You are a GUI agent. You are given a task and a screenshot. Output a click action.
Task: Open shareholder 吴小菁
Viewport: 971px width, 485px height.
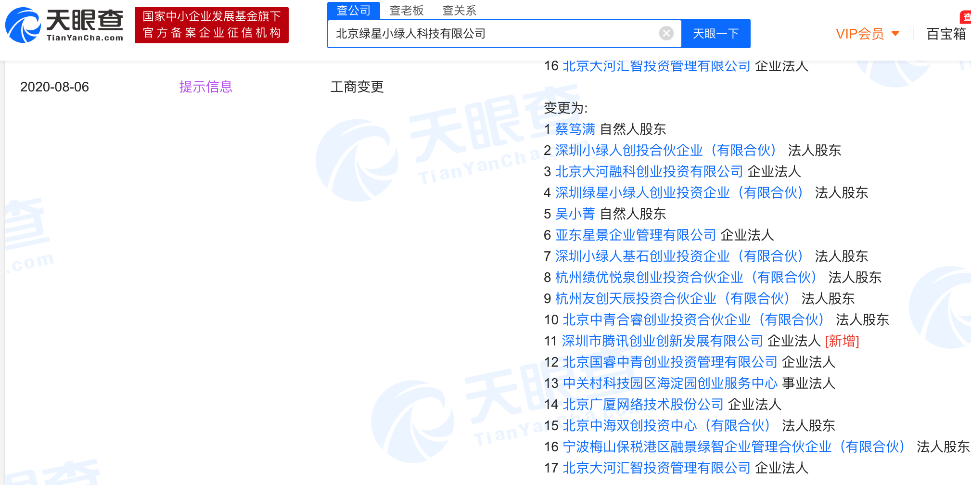pos(575,214)
